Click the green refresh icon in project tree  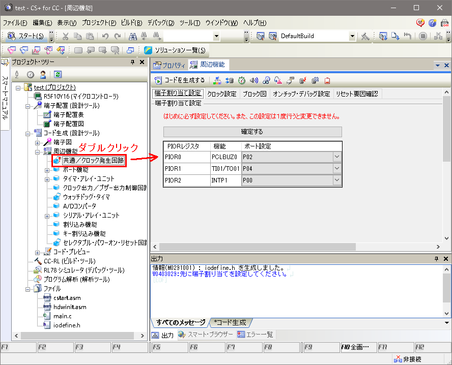pos(58,75)
